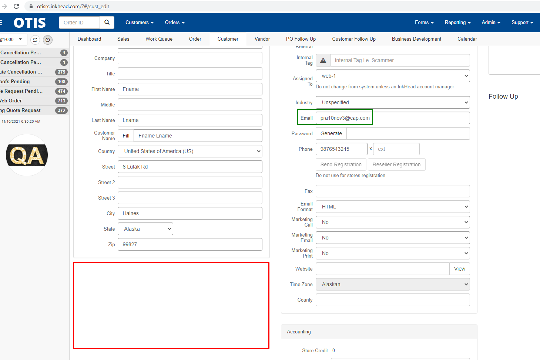
Task: Click the search magnifier icon beside Order ID
Action: [x=107, y=23]
